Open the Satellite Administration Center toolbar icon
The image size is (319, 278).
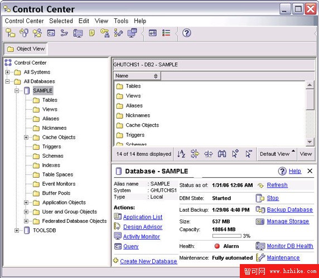37,33
